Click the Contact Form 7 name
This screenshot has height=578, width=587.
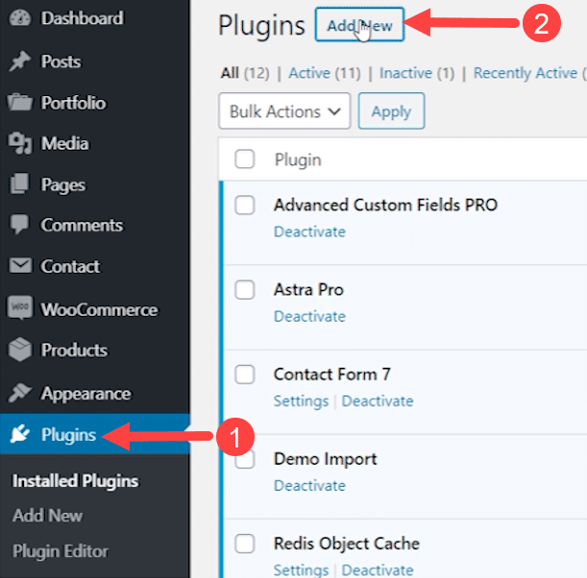[x=332, y=374]
